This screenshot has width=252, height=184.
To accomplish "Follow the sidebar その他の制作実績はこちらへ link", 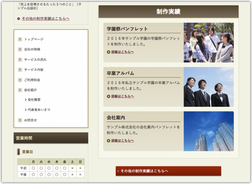I will click(x=46, y=19).
